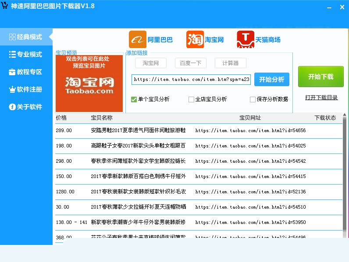Image resolution: width=349 pixels, height=262 pixels.
Task: Click the list icon beside 专业模式
Action: click(x=12, y=54)
